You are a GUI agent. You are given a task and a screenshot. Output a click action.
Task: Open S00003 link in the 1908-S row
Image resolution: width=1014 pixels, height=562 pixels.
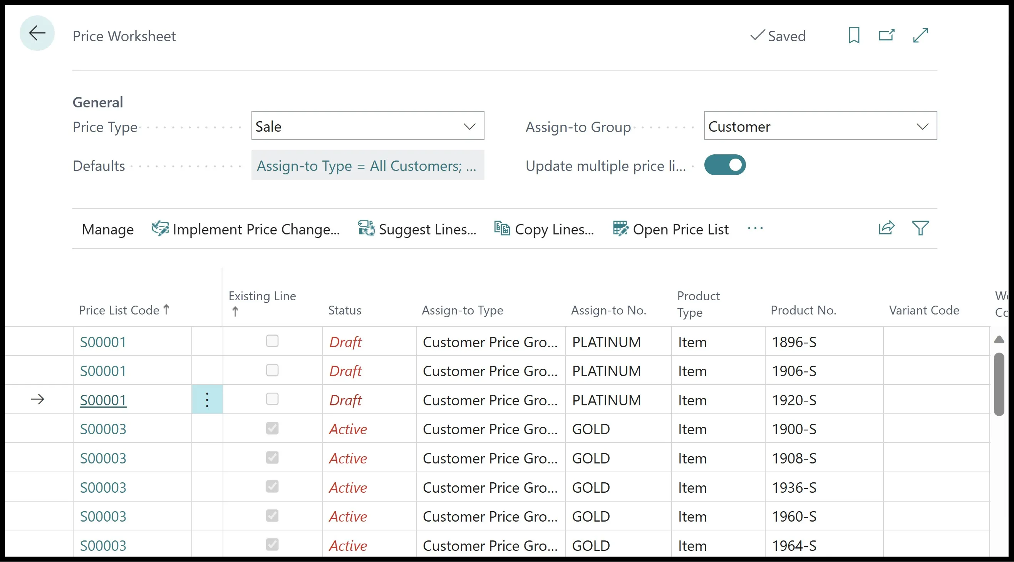pos(103,458)
